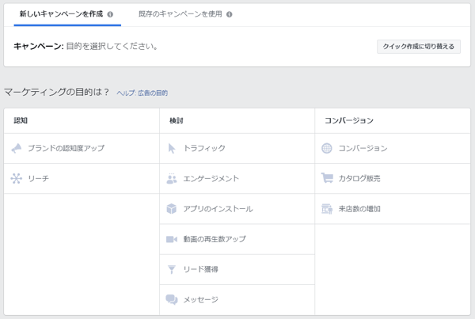Select the 動画の再生数アップ objective

coord(214,239)
